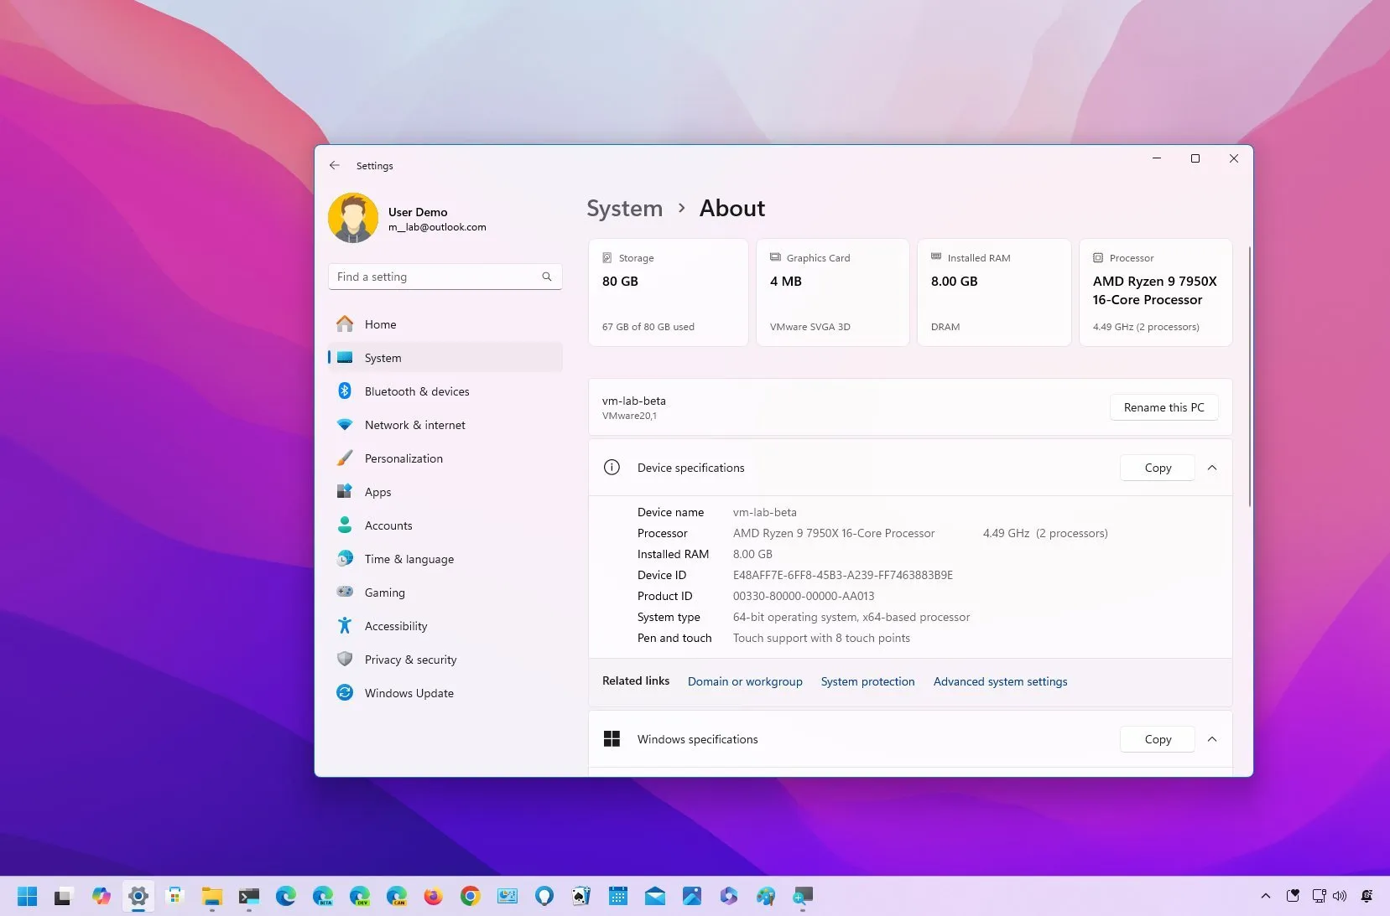Collapse the Device specifications section
The image size is (1390, 916).
tap(1212, 468)
